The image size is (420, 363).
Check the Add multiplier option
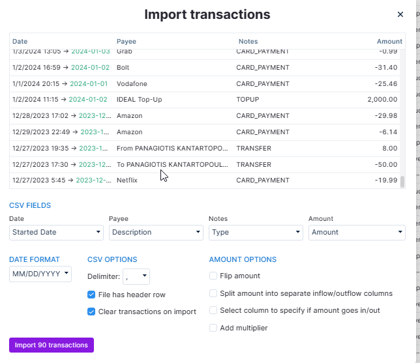tap(213, 328)
